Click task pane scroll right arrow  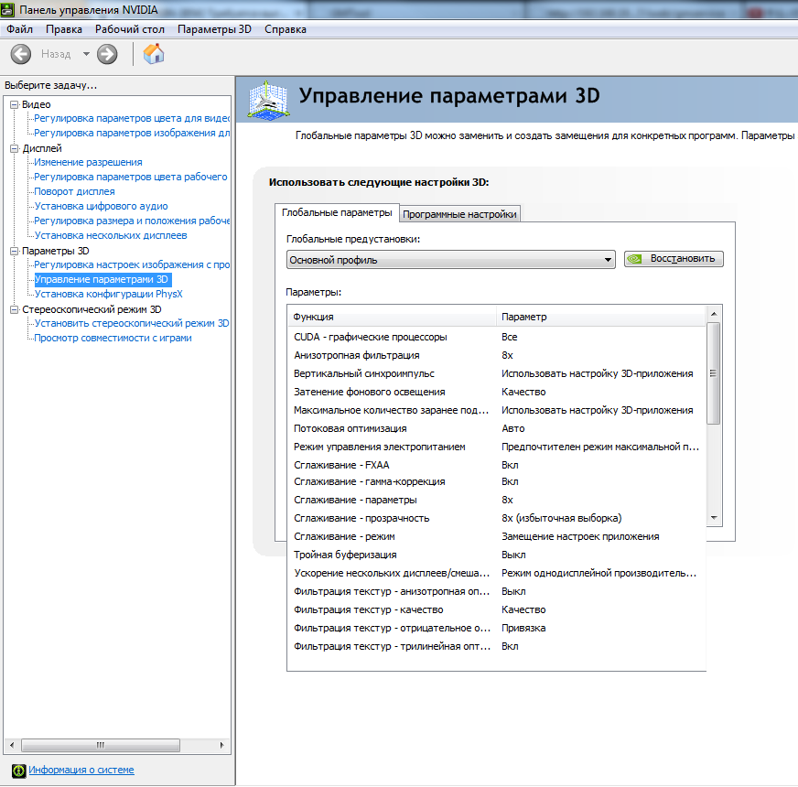tap(221, 745)
